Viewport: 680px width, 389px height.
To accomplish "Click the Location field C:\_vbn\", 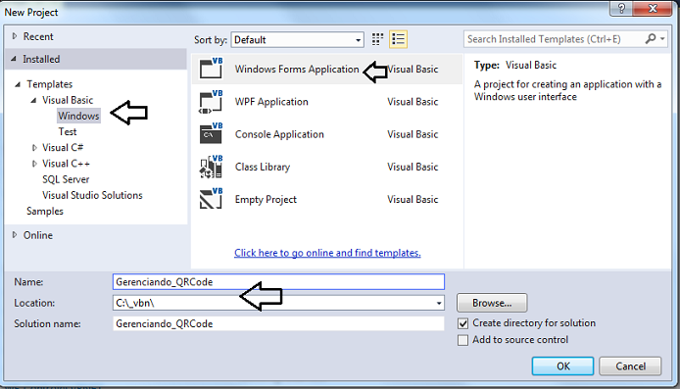I will coord(278,303).
